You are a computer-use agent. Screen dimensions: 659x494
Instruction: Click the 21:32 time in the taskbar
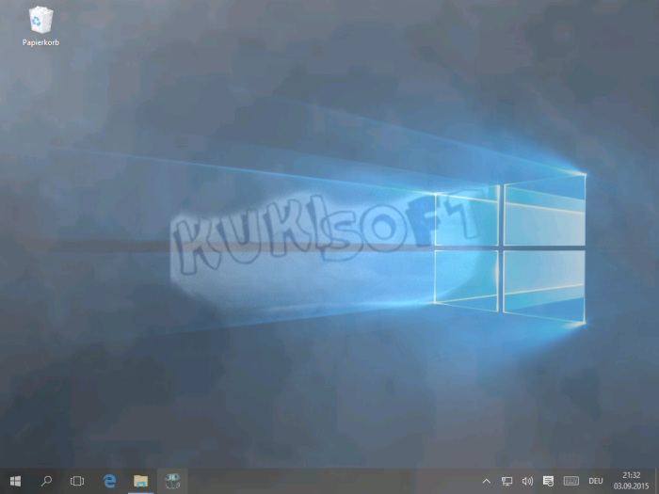pos(630,475)
